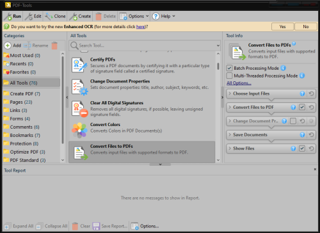The height and width of the screenshot is (233, 320).
Task: Open Tool Report Options
Action: pyautogui.click(x=145, y=226)
